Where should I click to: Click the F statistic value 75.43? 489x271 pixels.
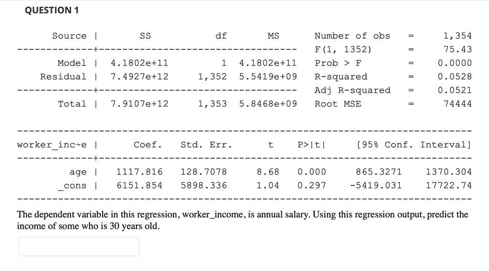coord(457,49)
